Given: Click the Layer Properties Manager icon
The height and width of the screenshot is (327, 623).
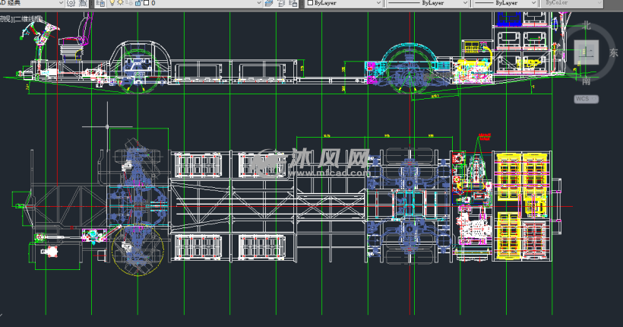Looking at the screenshot, I should [x=102, y=3].
